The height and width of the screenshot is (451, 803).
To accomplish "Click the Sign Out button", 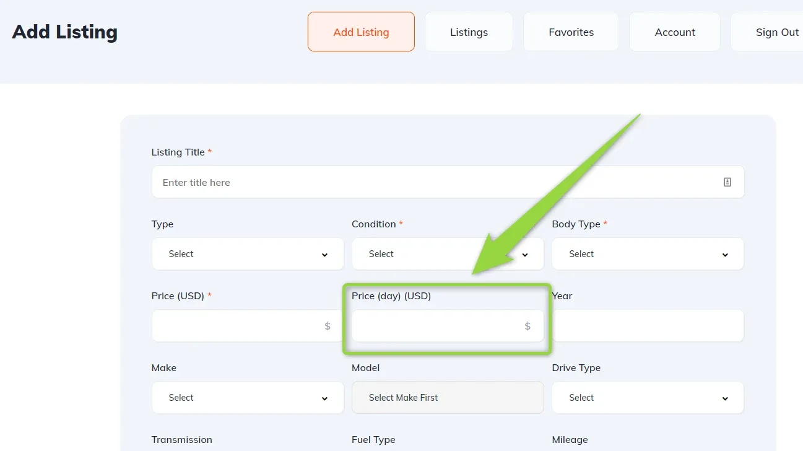I will [768, 32].
